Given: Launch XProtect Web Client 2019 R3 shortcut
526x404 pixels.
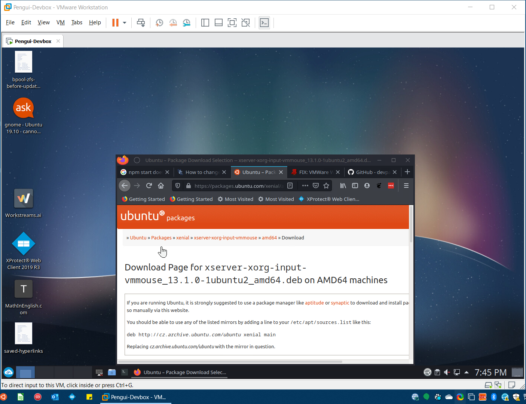Looking at the screenshot, I should point(24,251).
